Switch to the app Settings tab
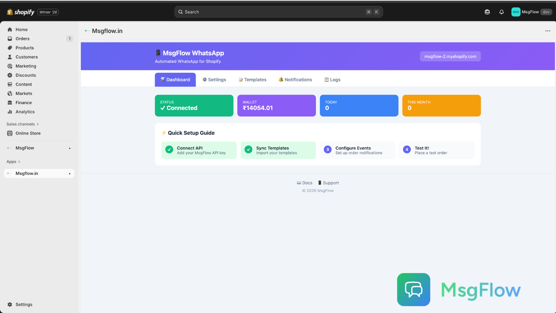Viewport: 556px width, 313px height. point(214,80)
